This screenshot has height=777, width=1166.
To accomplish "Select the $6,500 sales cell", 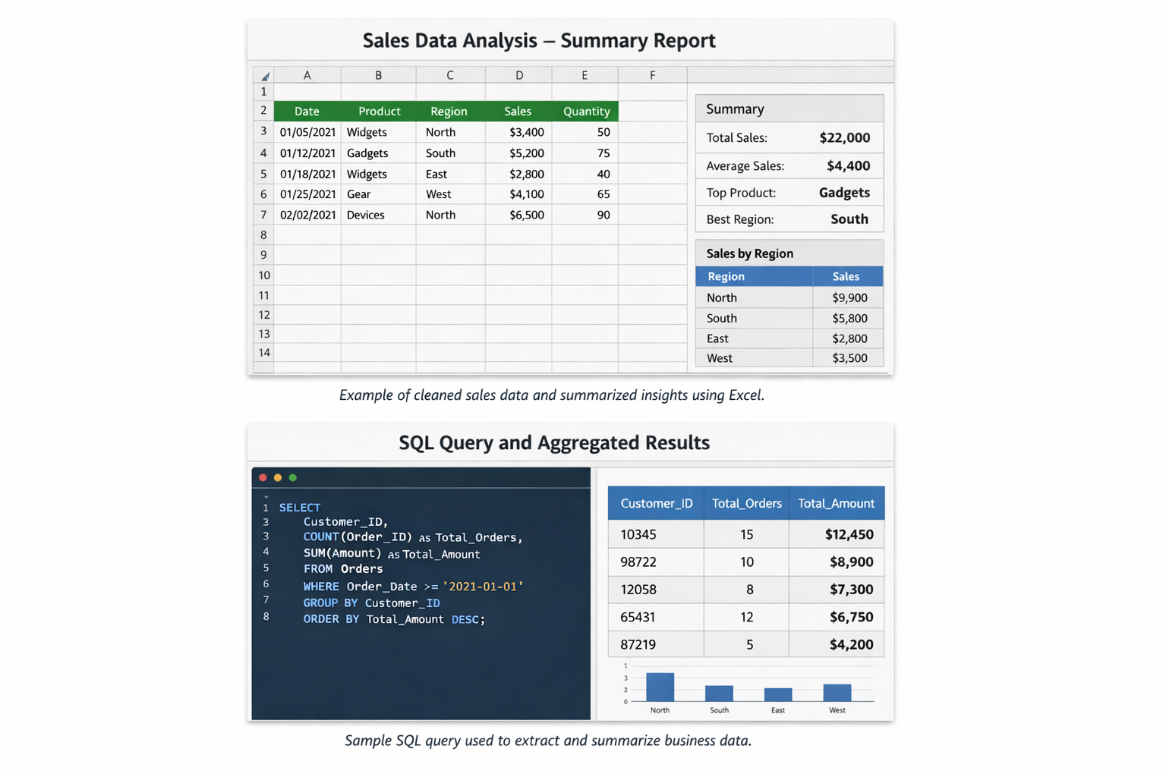I will 526,215.
